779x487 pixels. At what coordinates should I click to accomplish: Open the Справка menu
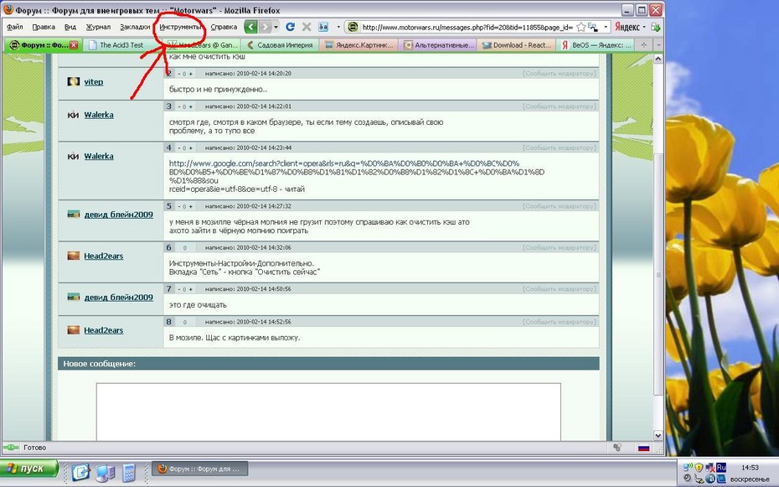(224, 27)
